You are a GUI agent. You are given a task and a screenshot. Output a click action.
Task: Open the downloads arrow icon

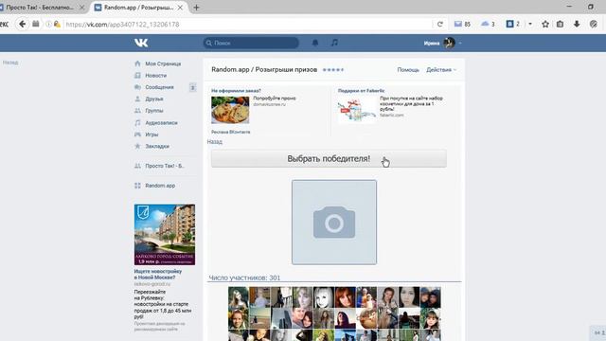pos(577,24)
